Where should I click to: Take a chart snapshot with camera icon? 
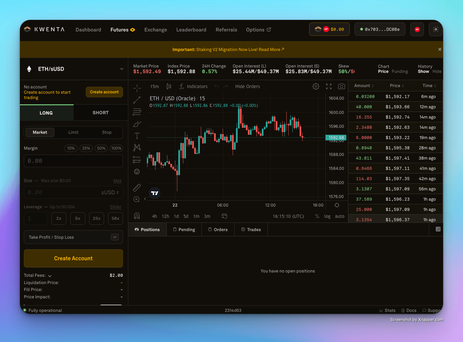click(x=341, y=86)
